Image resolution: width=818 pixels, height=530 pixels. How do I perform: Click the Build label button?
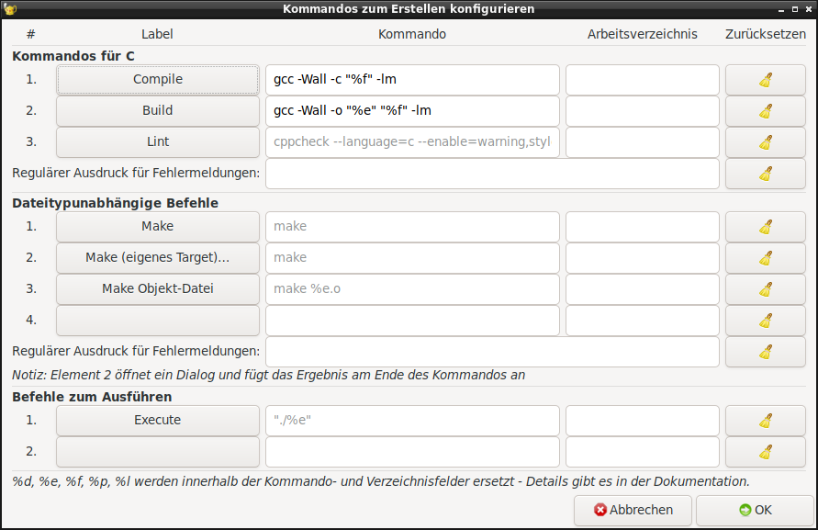click(158, 111)
